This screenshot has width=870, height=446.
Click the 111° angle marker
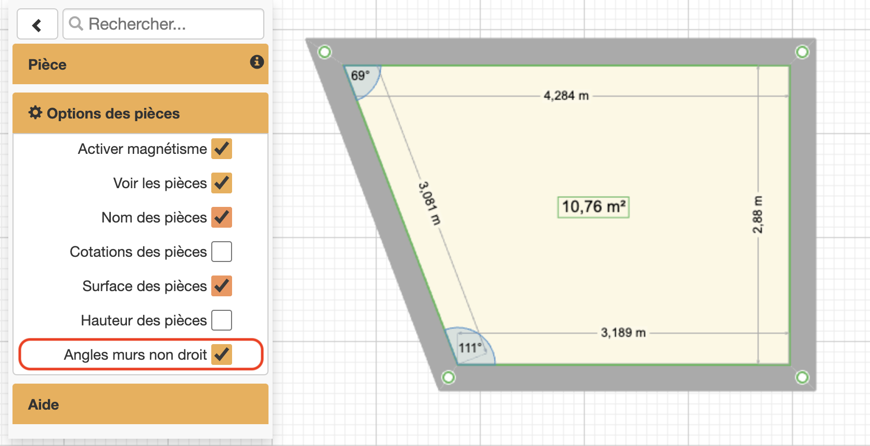(469, 348)
